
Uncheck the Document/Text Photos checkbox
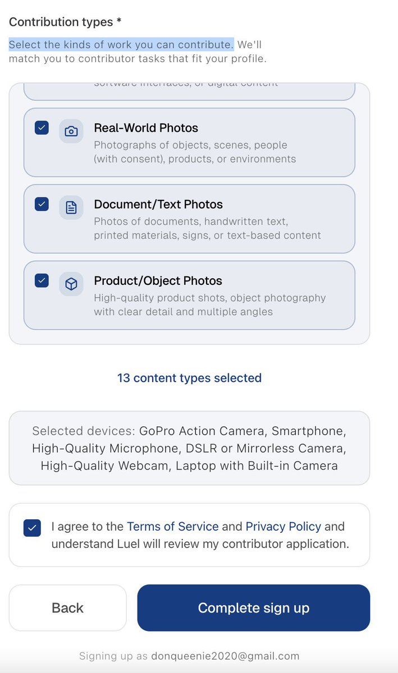(42, 204)
